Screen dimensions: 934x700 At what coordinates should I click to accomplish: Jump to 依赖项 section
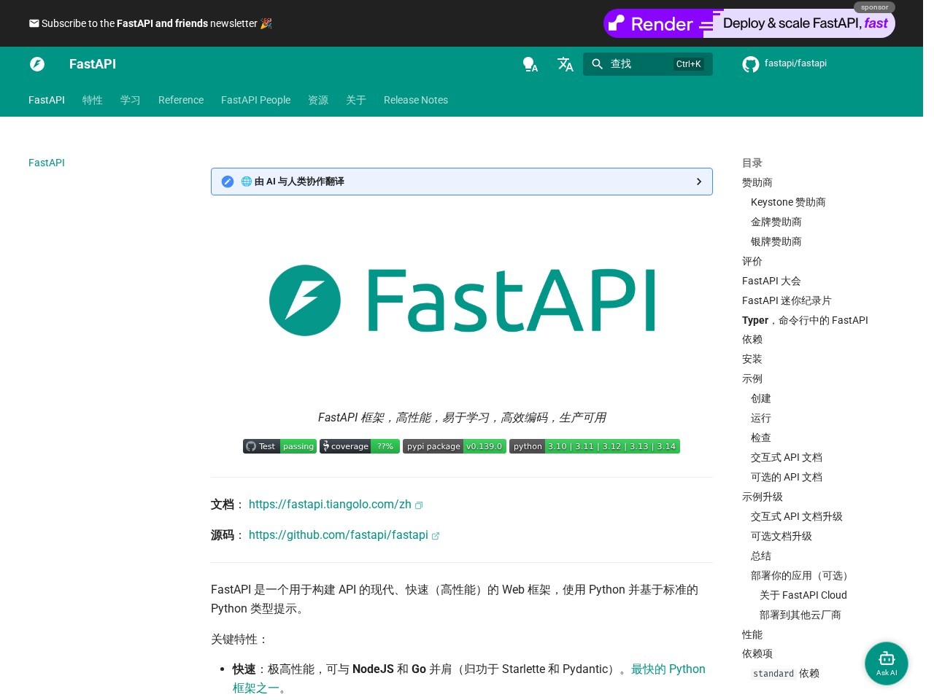[x=757, y=653]
